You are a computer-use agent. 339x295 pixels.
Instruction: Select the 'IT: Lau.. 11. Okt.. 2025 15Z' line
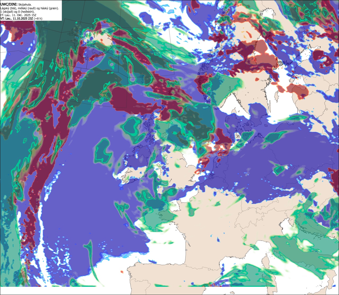[x=18, y=15]
